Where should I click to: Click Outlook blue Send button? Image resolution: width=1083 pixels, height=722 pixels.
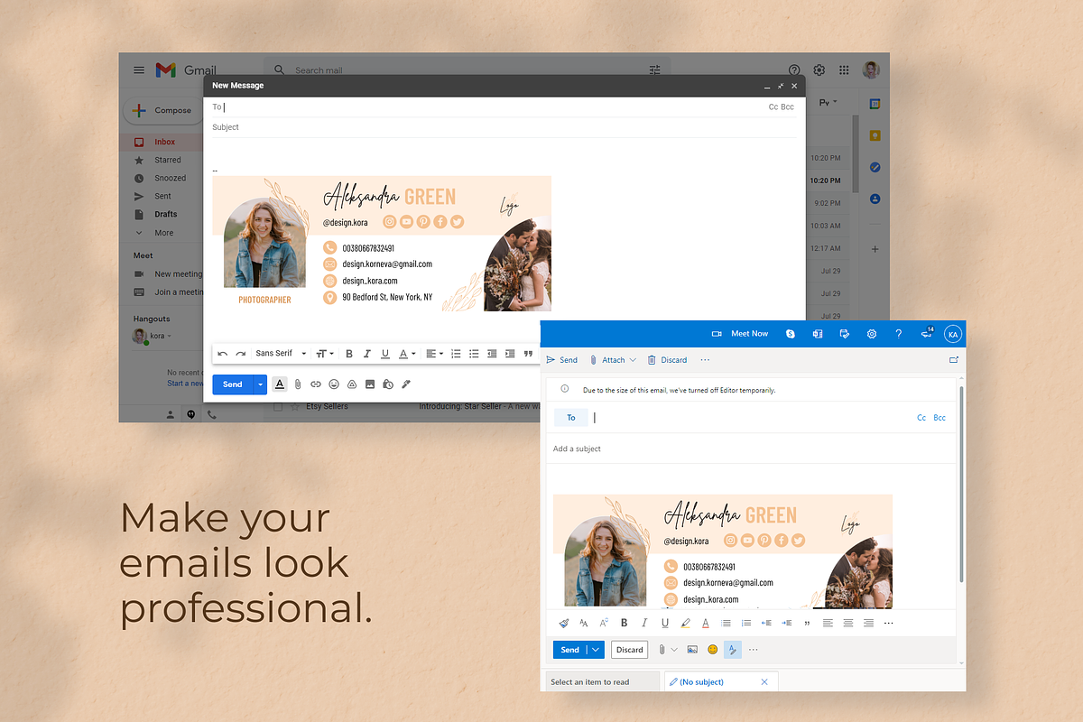click(569, 650)
